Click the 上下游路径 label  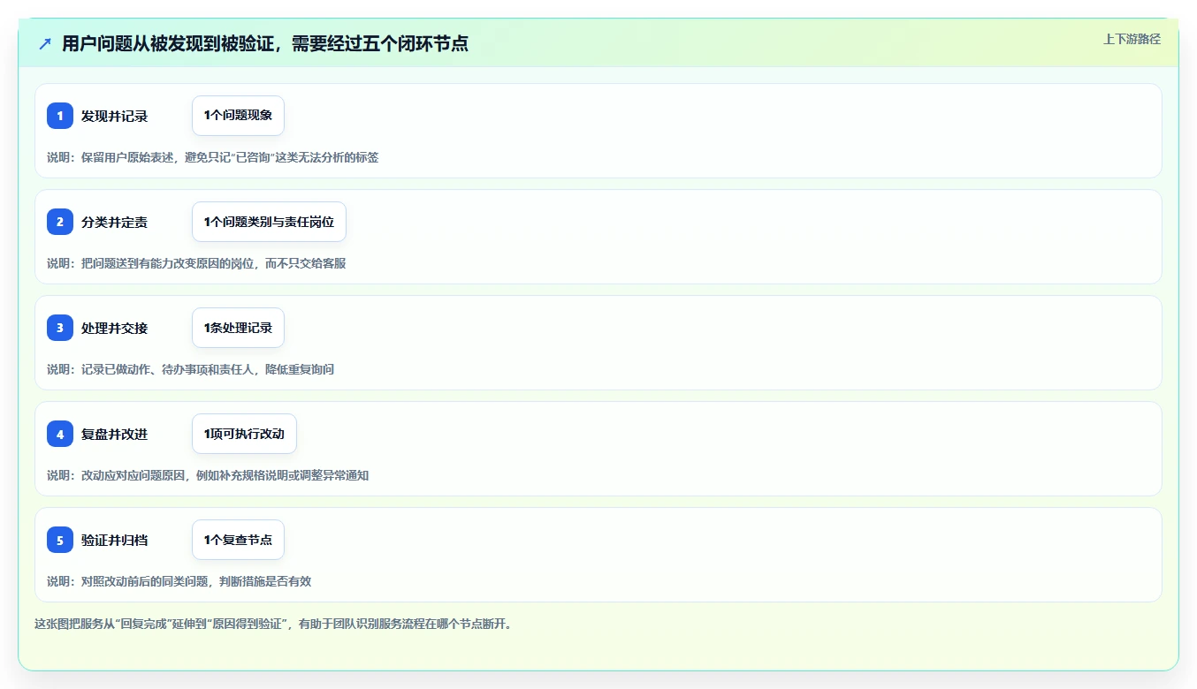coord(1132,39)
